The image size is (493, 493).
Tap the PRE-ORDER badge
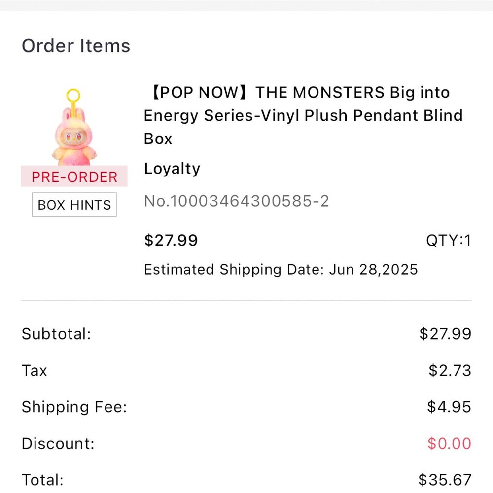point(74,176)
